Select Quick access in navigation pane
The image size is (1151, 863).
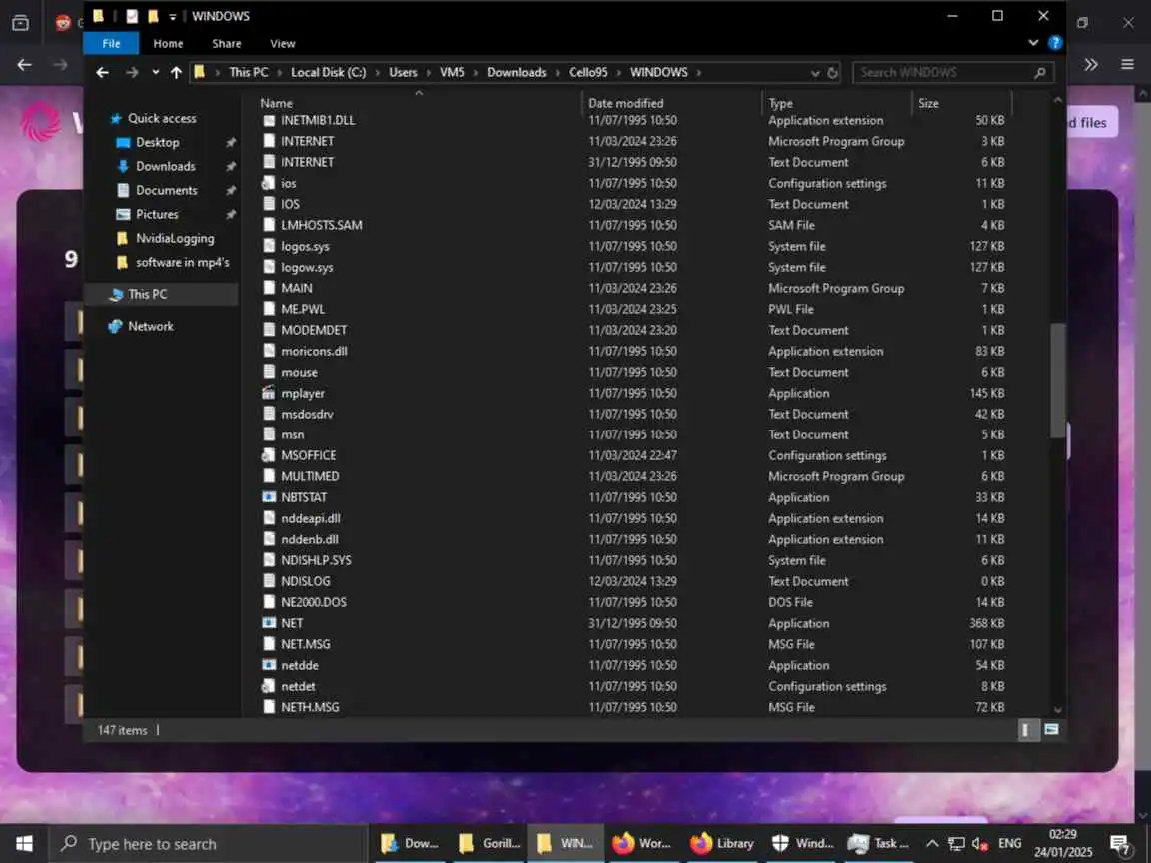pyautogui.click(x=162, y=118)
